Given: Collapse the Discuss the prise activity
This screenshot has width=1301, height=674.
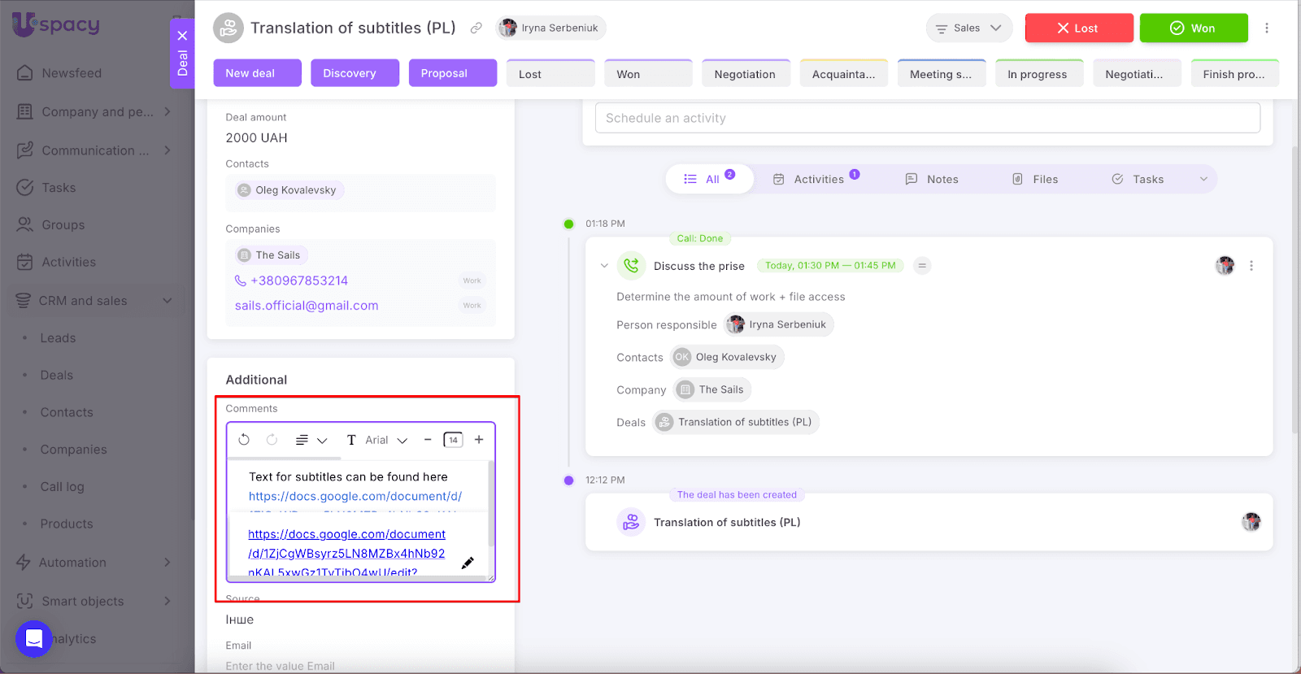Looking at the screenshot, I should click(x=604, y=266).
